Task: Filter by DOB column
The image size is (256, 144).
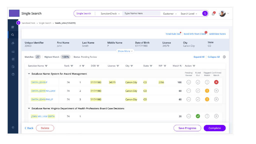Action: point(98,66)
